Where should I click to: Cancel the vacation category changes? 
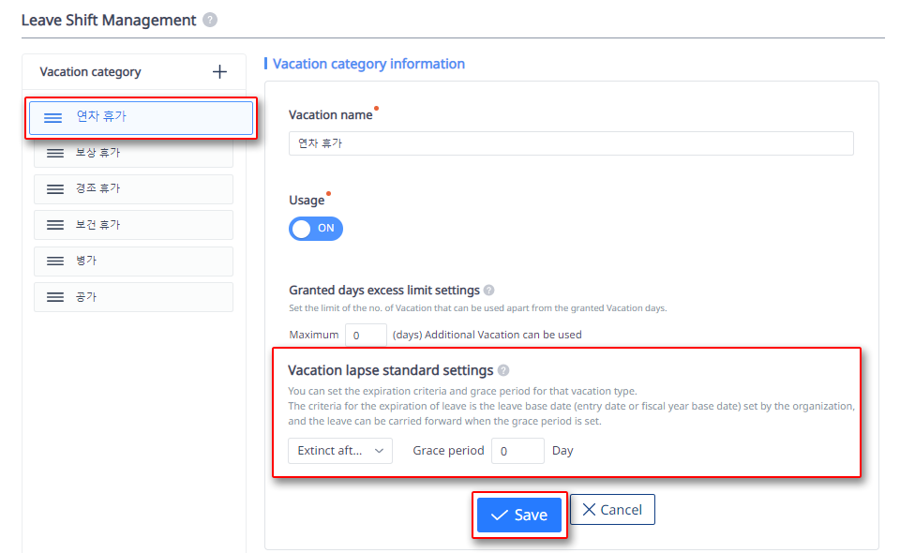(612, 510)
